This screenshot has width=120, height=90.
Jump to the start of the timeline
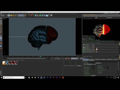pyautogui.click(x=52, y=58)
